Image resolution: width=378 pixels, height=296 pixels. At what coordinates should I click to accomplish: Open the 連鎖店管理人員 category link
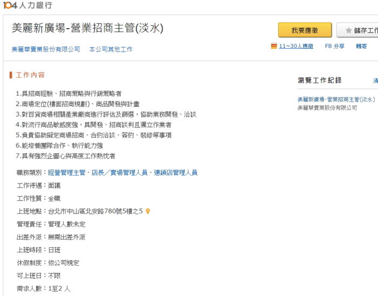pos(175,173)
